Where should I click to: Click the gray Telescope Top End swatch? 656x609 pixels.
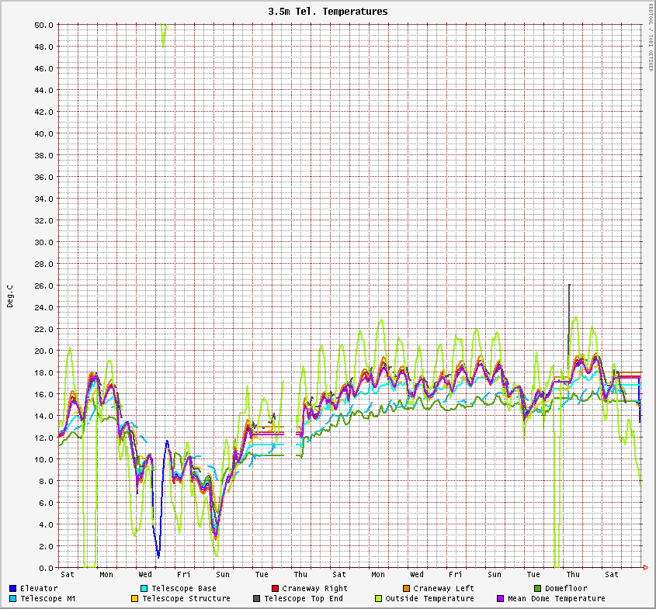pos(256,599)
